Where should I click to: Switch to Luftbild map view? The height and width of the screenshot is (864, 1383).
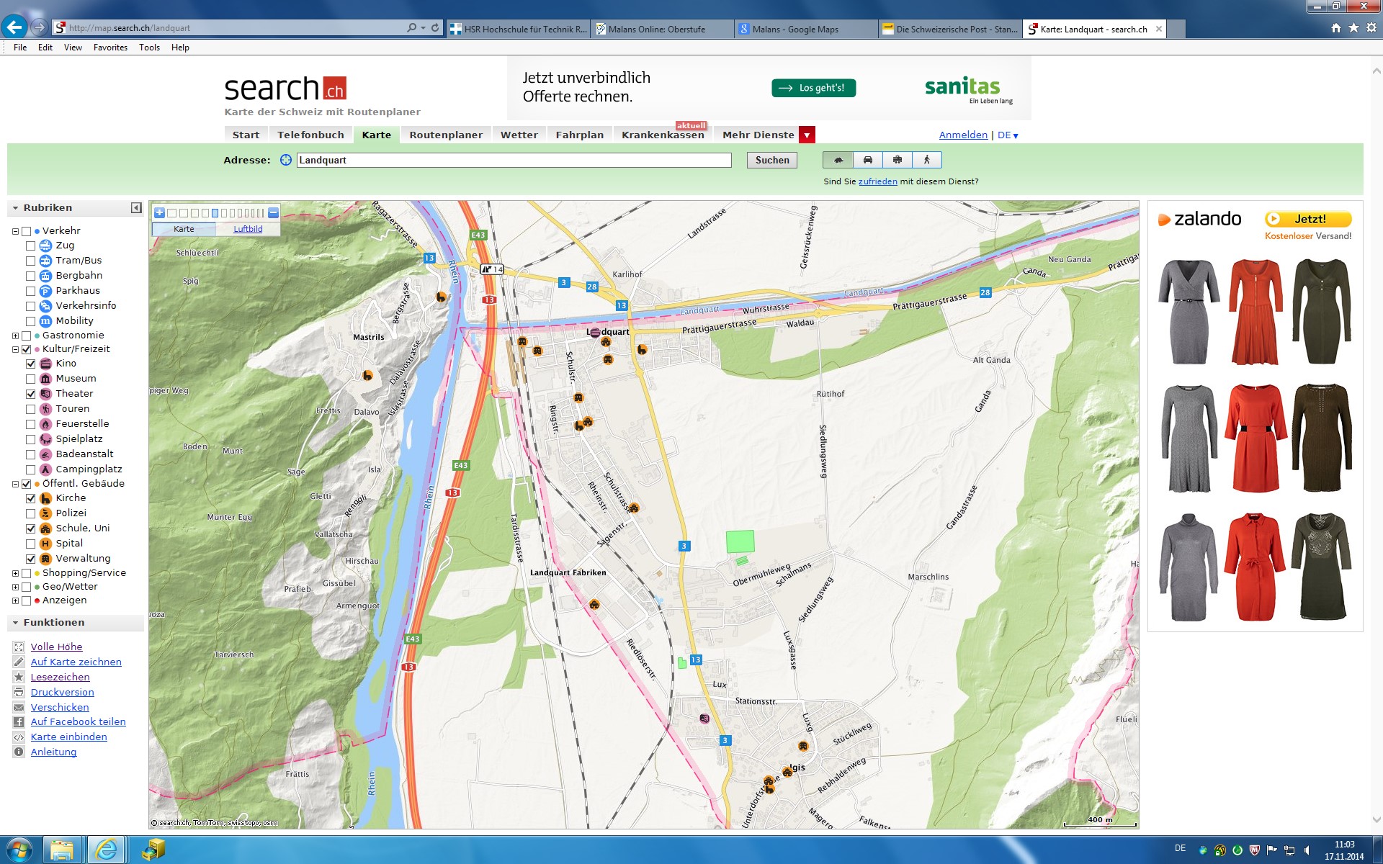point(248,229)
